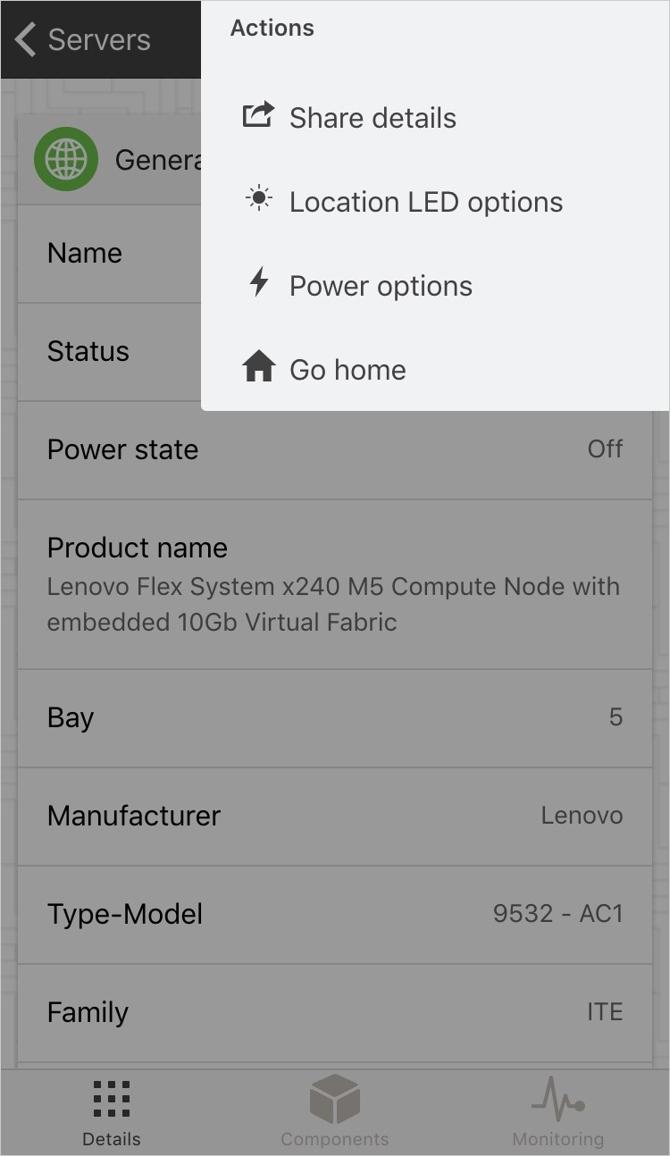Tap the Details grid icon

click(112, 1099)
